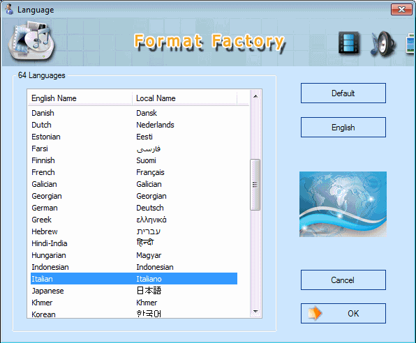The height and width of the screenshot is (343, 416).
Task: Click the Language window title icon
Action: 9,9
